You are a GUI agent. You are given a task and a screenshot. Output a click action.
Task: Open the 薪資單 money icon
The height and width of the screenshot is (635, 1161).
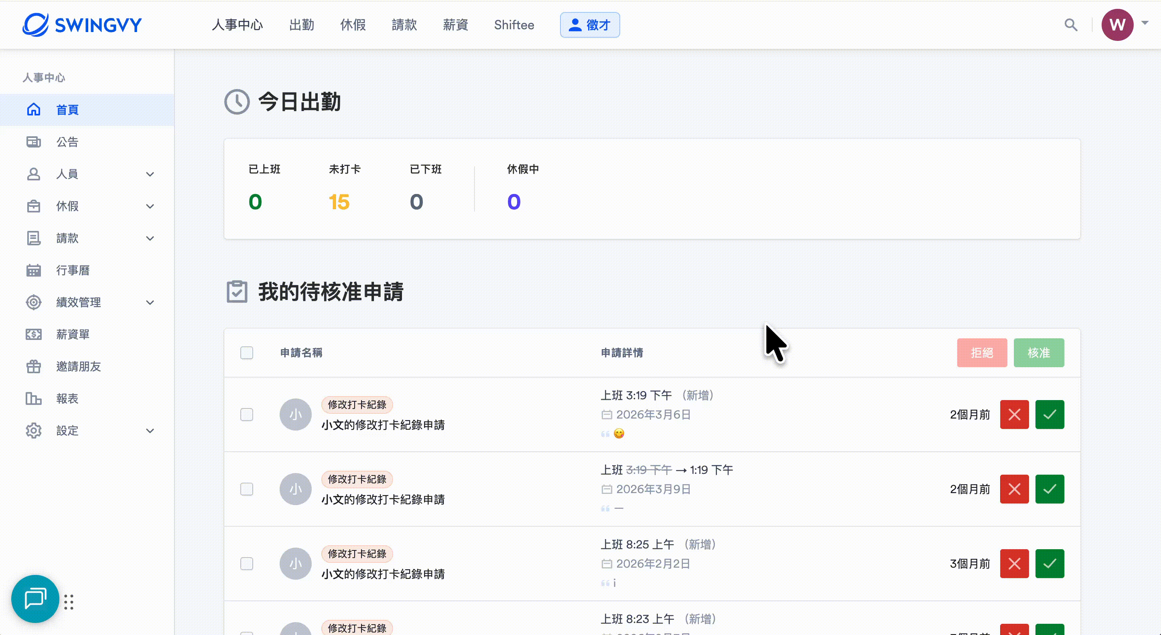pyautogui.click(x=34, y=334)
